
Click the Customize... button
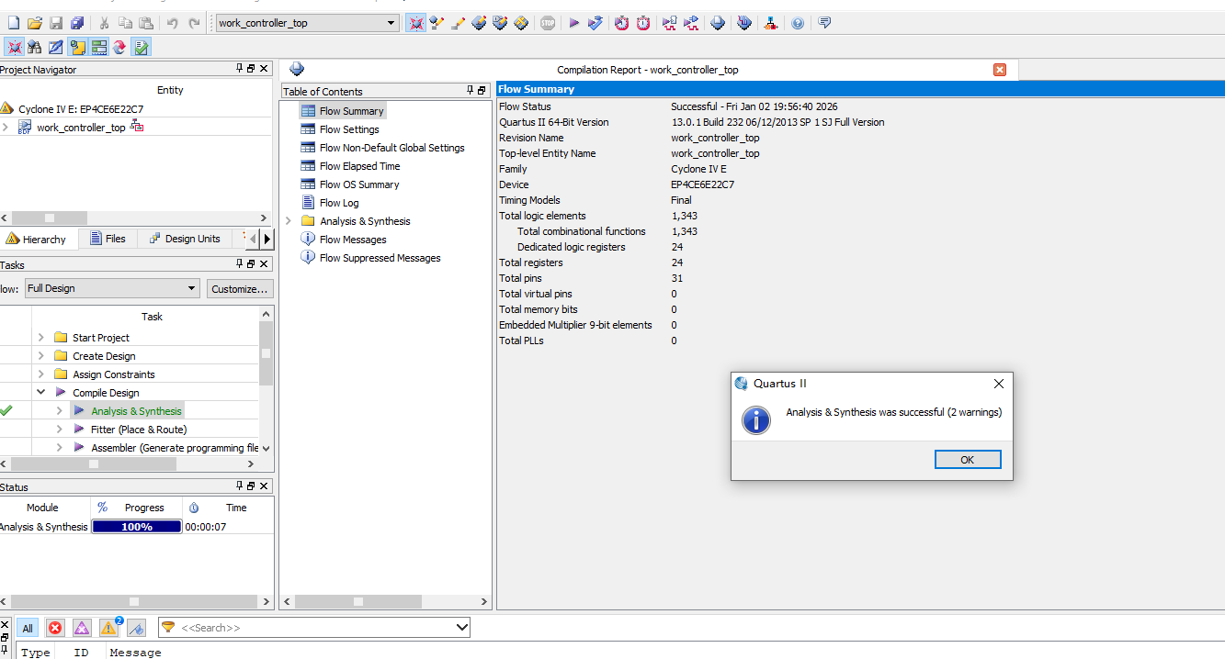pyautogui.click(x=240, y=288)
